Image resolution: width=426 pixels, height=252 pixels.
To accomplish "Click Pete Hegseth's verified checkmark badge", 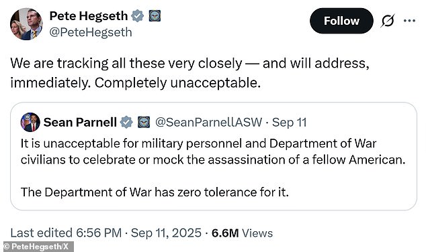I will pyautogui.click(x=138, y=15).
